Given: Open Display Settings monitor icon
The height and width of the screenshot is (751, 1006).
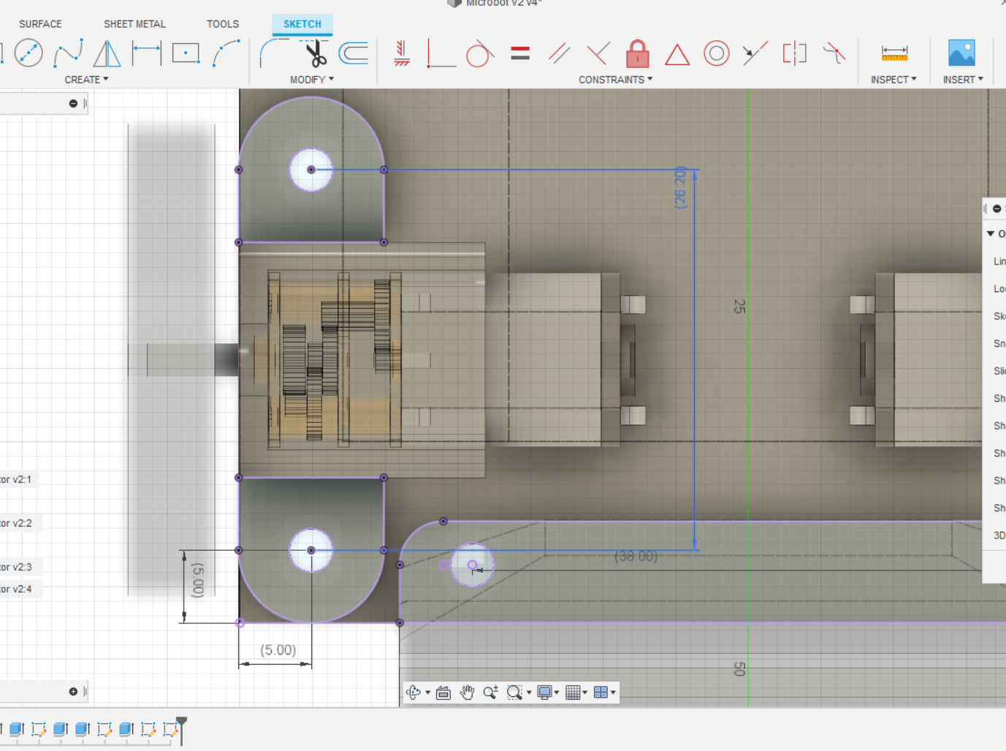Looking at the screenshot, I should 544,693.
